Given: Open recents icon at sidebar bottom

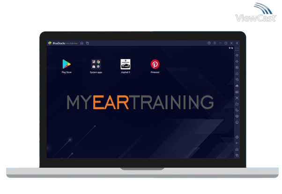Looking at the screenshot, I should point(237,155).
